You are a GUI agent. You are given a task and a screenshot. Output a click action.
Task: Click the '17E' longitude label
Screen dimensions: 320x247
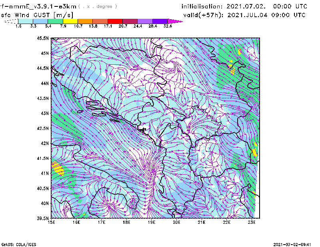[102, 222]
